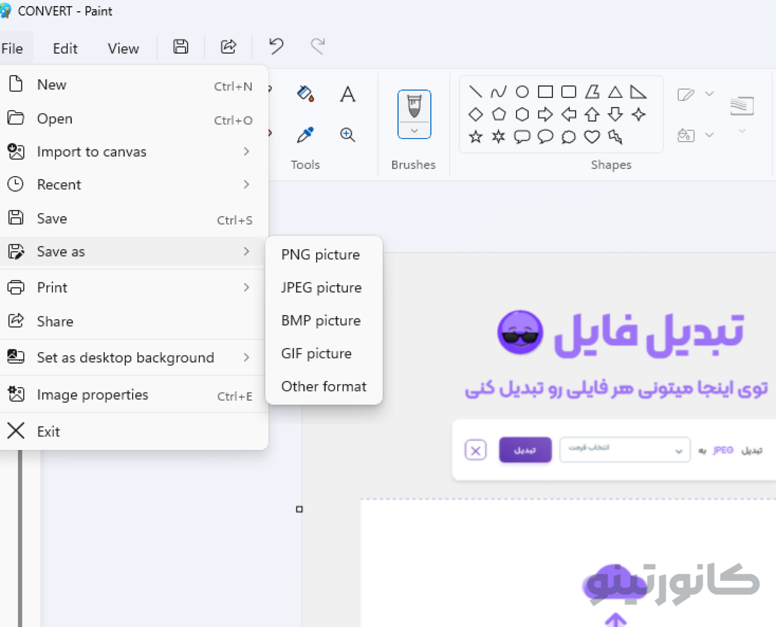Image resolution: width=776 pixels, height=627 pixels.
Task: Choose the Rounded rectangular callout shape
Action: click(522, 137)
